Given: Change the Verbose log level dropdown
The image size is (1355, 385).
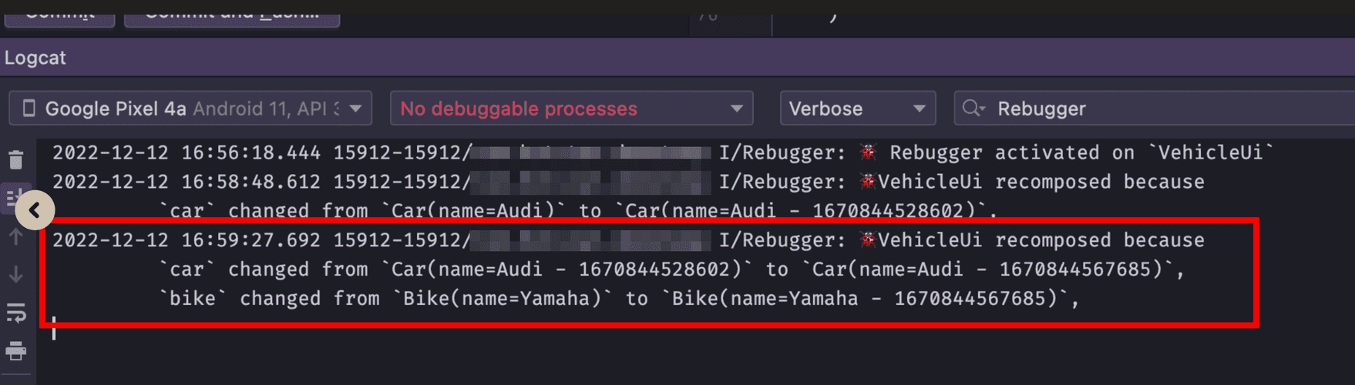Looking at the screenshot, I should (858, 109).
